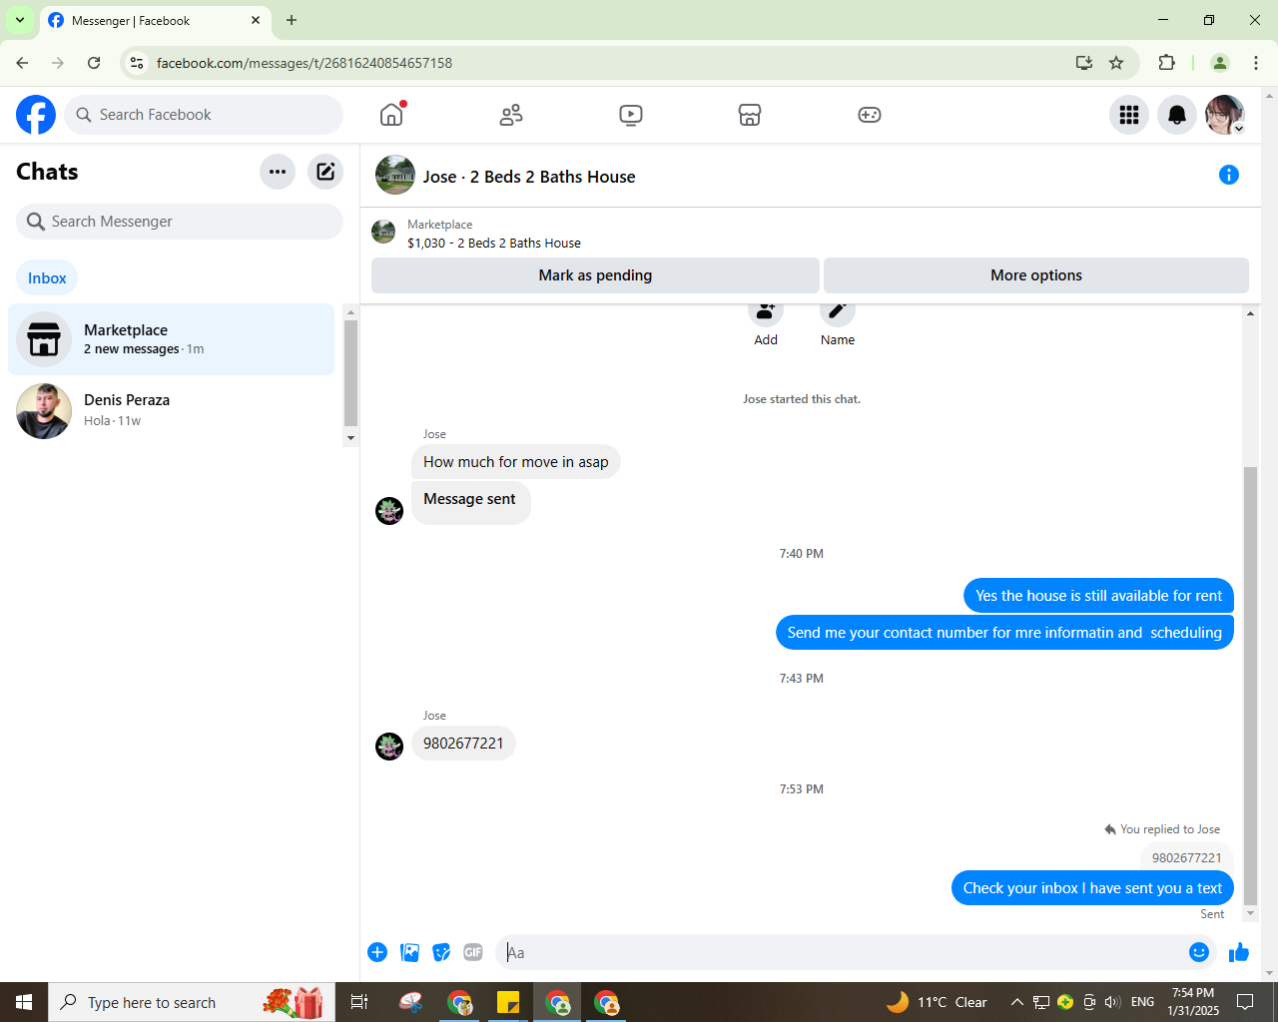
Task: Click Jose's avatar beside phone number message
Action: tap(389, 746)
